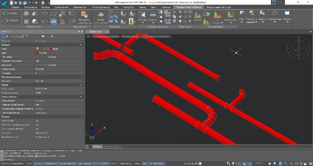Toggle 3D оПРИВЯЗКА in status bar
Image resolution: width=313 pixels, height=166 pixels.
[68, 164]
